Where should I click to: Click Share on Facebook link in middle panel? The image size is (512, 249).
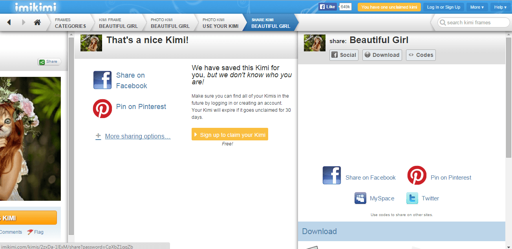click(x=132, y=80)
